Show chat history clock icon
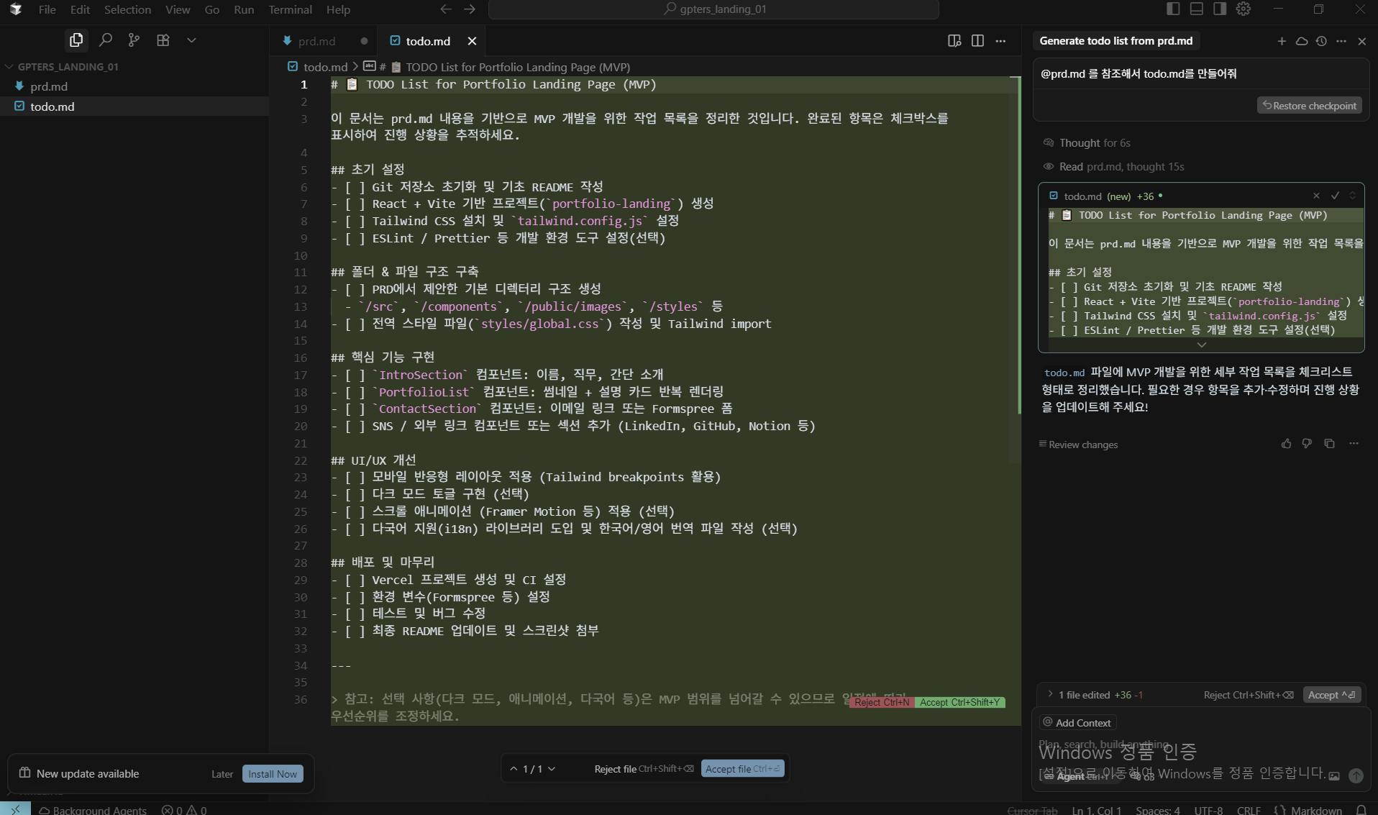The height and width of the screenshot is (815, 1378). point(1321,41)
